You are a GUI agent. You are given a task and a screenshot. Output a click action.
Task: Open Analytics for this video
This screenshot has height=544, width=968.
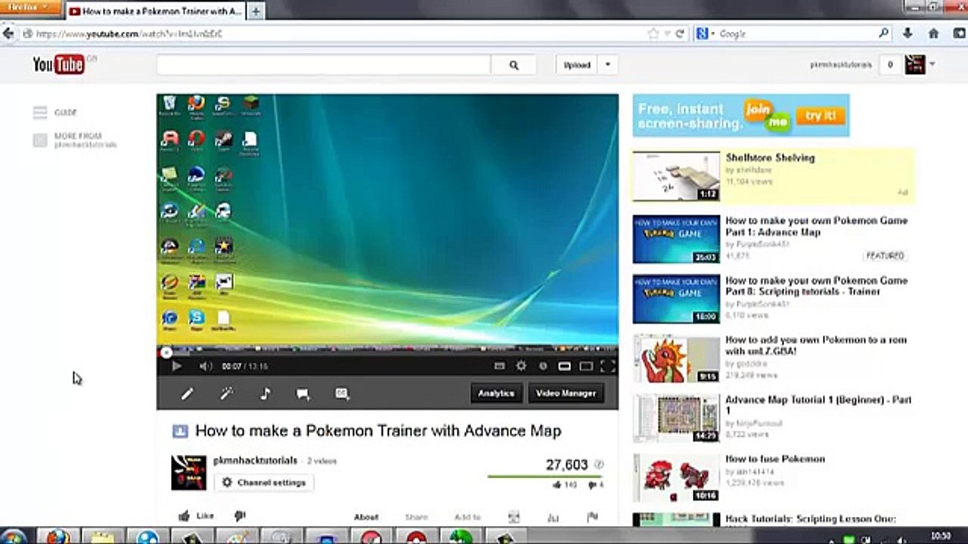pyautogui.click(x=496, y=393)
